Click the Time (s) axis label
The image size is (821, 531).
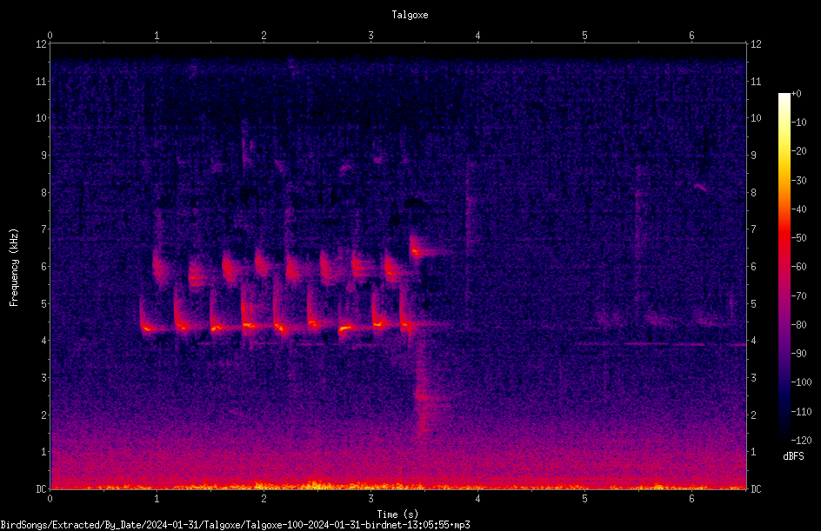click(x=397, y=514)
